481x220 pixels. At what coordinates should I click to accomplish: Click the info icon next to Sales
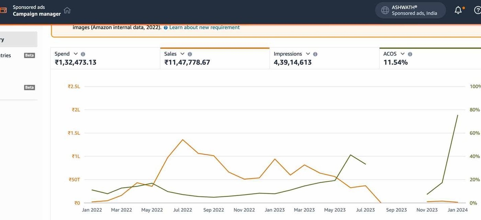(190, 54)
